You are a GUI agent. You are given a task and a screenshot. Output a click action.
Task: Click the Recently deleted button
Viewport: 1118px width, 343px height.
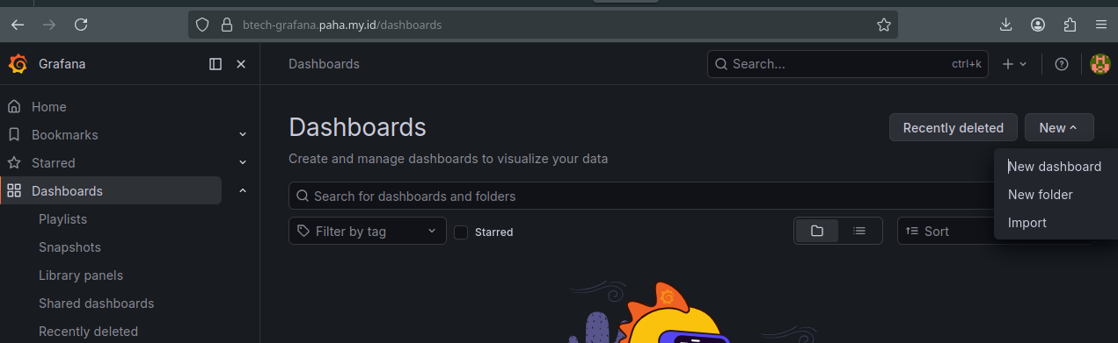[954, 128]
